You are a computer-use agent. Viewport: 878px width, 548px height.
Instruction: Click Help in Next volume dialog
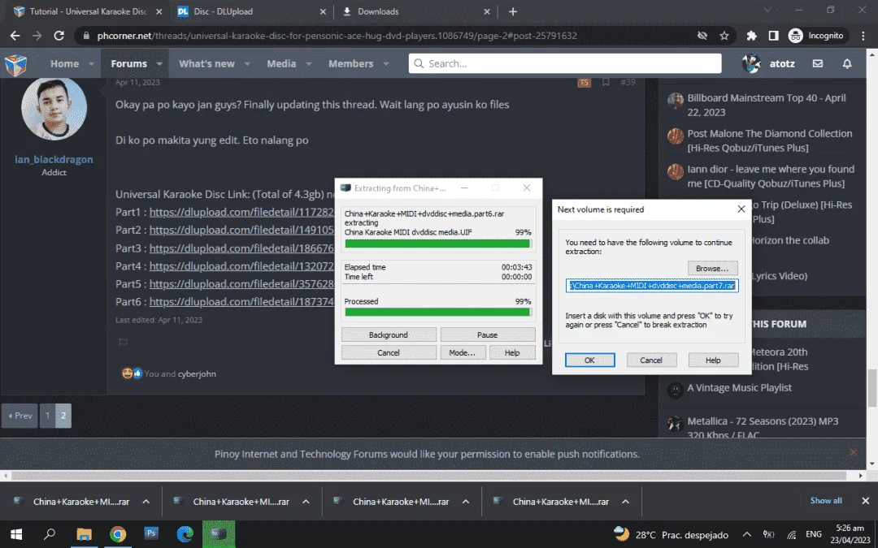(713, 360)
